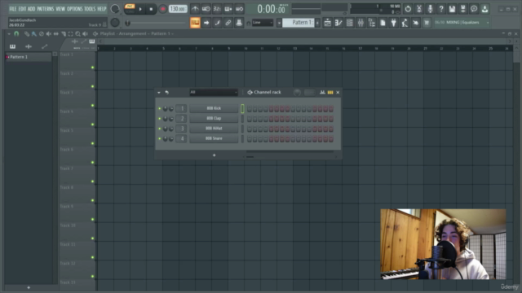Toggle green mute LED for 808 Kick

pyautogui.click(x=160, y=108)
